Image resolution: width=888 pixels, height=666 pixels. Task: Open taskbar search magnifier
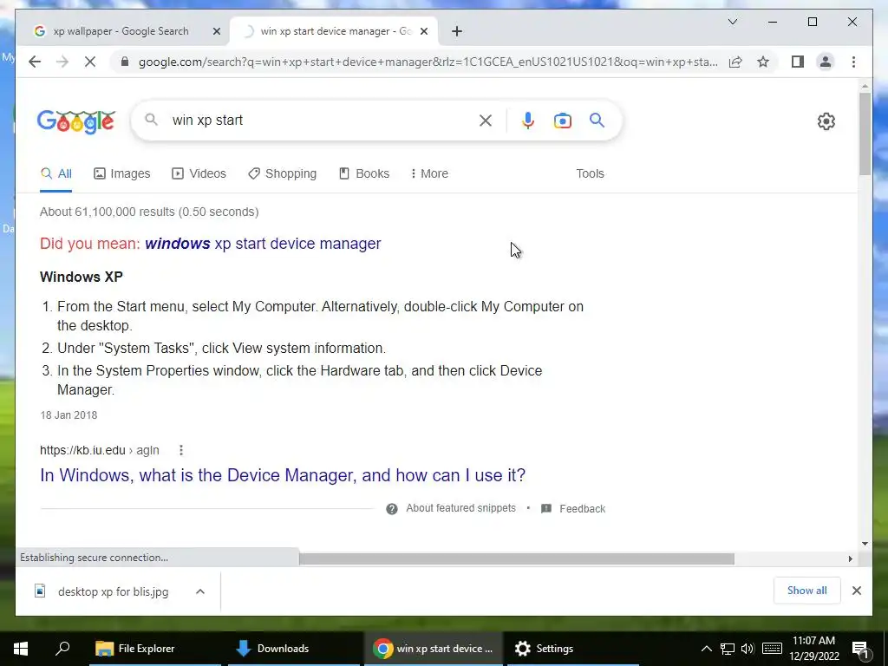(62, 649)
